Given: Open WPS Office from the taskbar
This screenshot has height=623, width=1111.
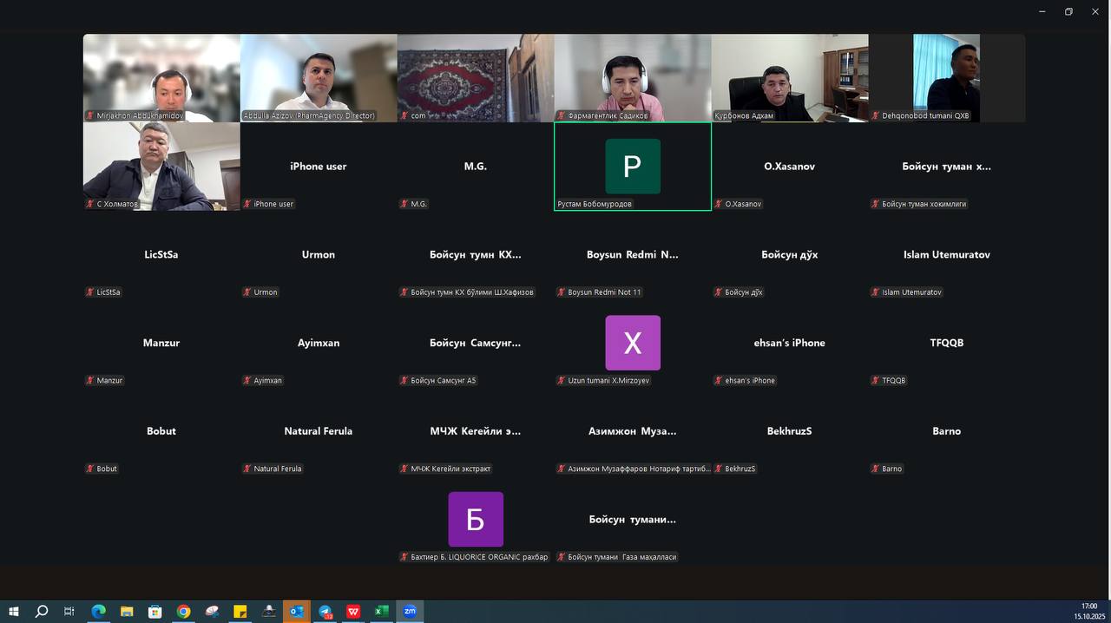Looking at the screenshot, I should [x=352, y=611].
